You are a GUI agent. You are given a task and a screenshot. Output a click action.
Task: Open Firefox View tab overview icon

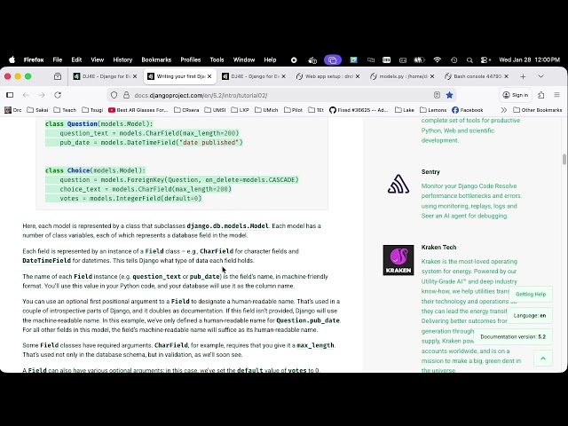[58, 76]
